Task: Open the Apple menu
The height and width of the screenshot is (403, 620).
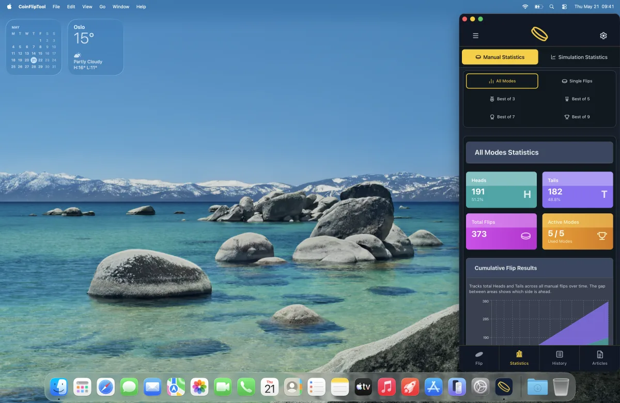Action: point(9,7)
